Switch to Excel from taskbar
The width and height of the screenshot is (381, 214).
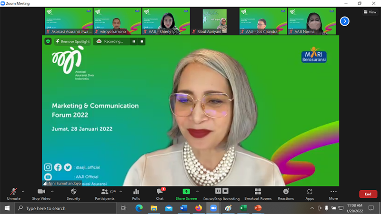[243, 208]
